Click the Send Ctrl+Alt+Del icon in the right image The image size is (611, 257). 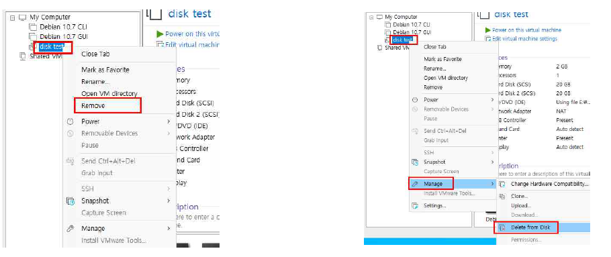coord(415,132)
